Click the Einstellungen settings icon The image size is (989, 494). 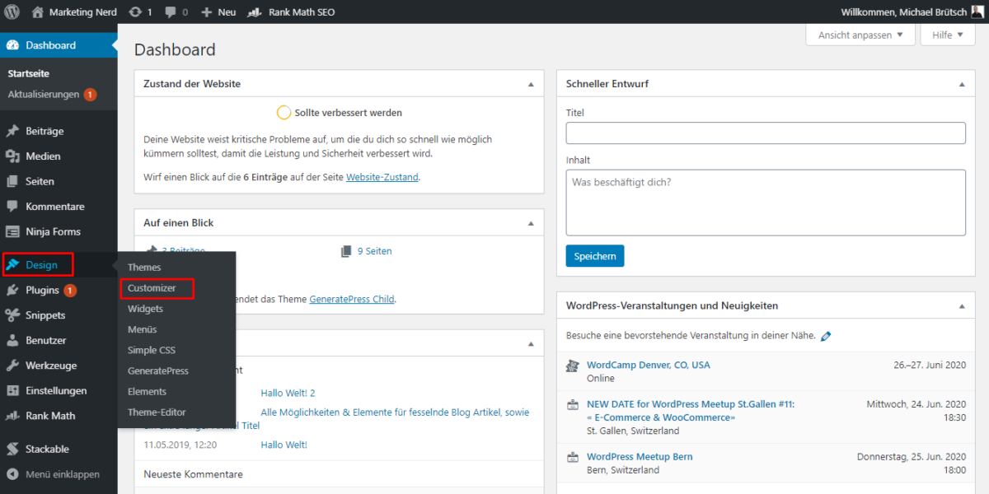[x=12, y=390]
